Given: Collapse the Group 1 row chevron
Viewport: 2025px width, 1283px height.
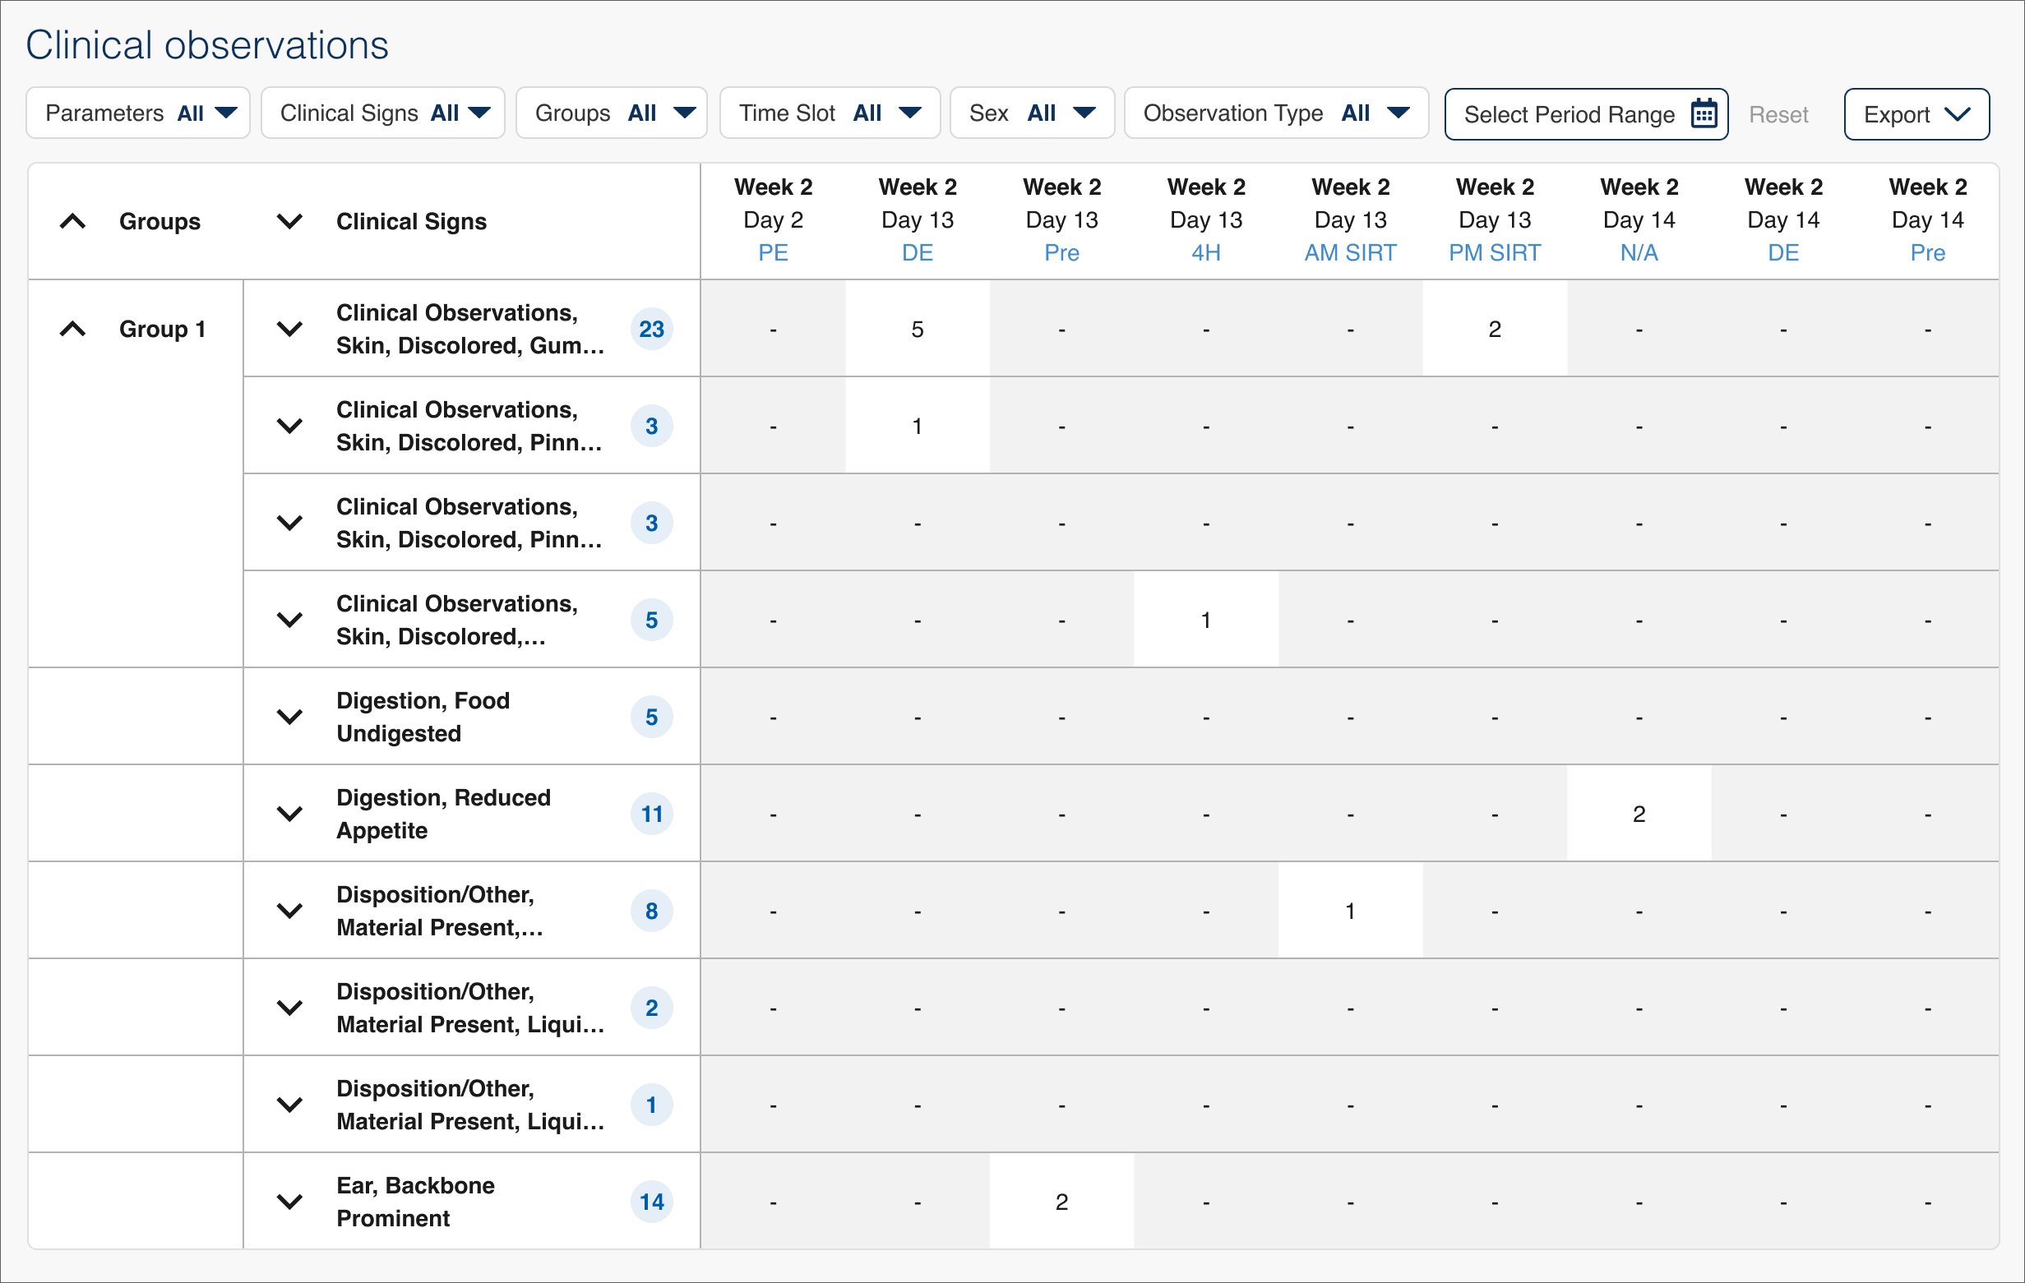Looking at the screenshot, I should (x=73, y=329).
